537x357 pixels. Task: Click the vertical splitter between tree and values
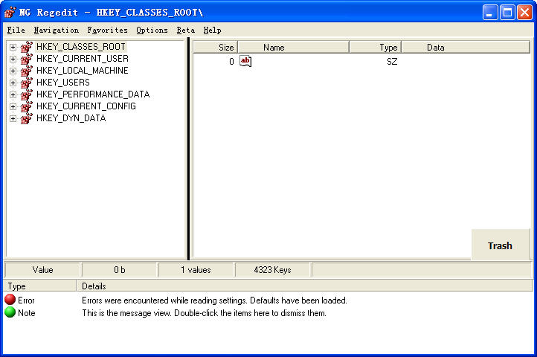click(189, 149)
